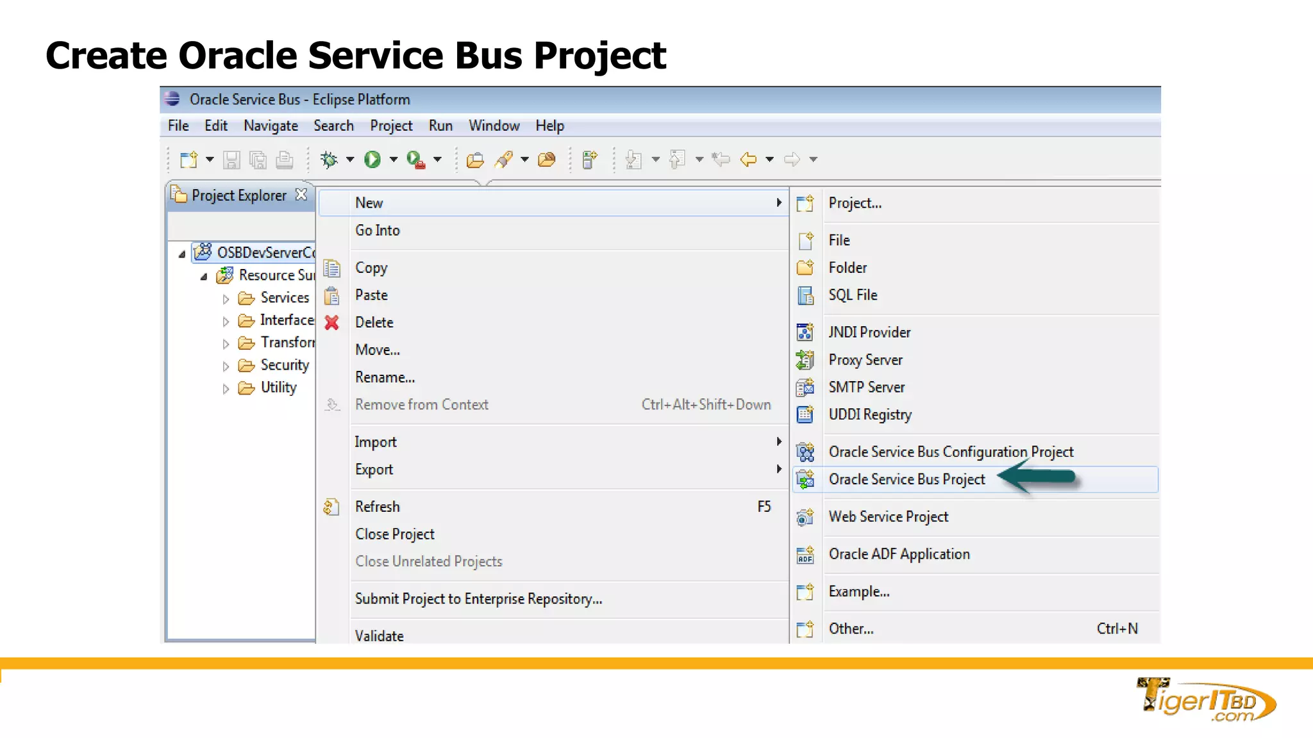Select JNDI Provider in New submenu
1313x738 pixels.
(975, 332)
